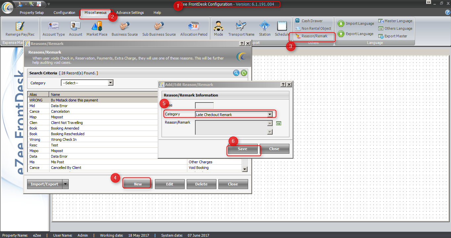Click the Edit button
The height and width of the screenshot is (238, 451).
click(x=169, y=184)
